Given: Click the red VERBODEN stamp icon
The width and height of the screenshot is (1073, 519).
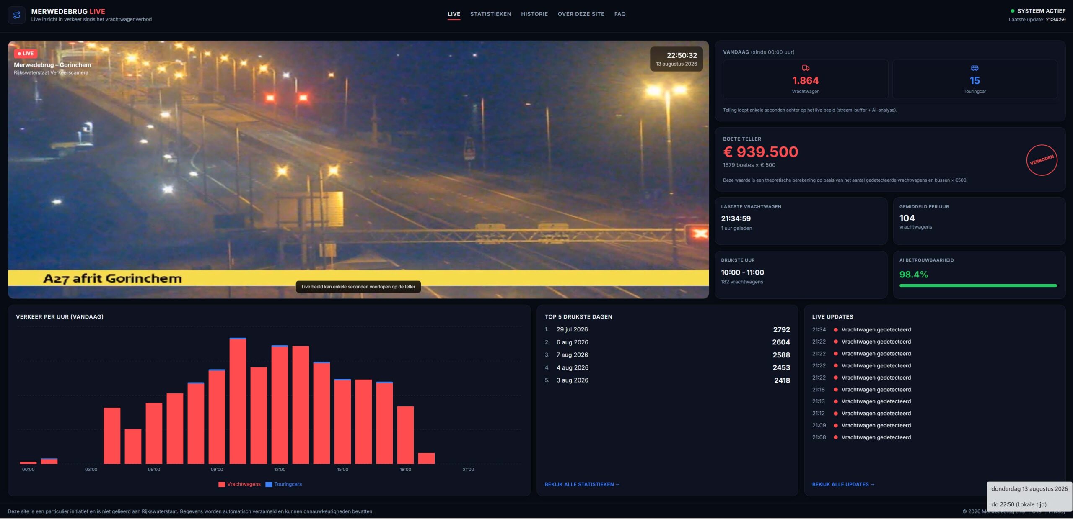Looking at the screenshot, I should [x=1042, y=160].
